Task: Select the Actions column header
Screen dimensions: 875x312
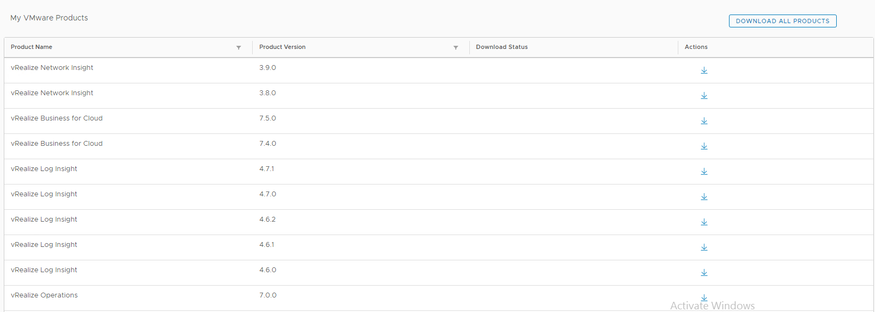Action: point(696,47)
